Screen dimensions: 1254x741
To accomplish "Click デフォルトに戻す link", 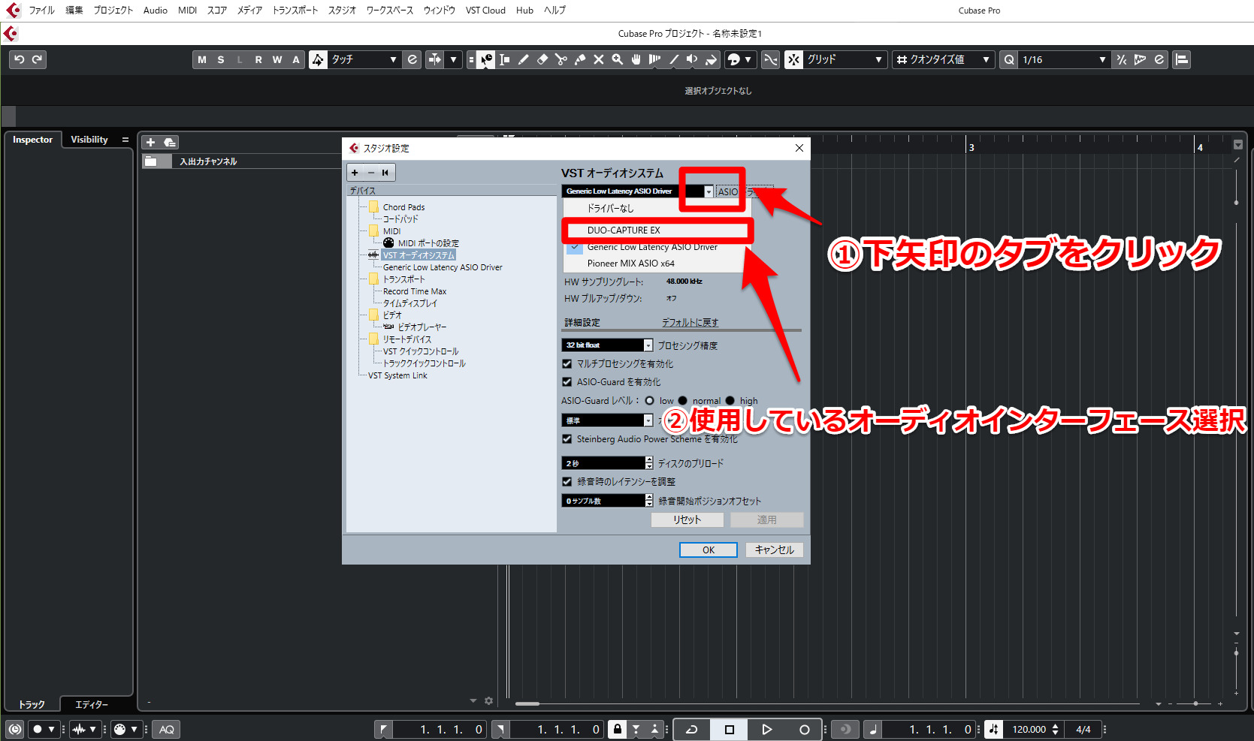I will 690,322.
